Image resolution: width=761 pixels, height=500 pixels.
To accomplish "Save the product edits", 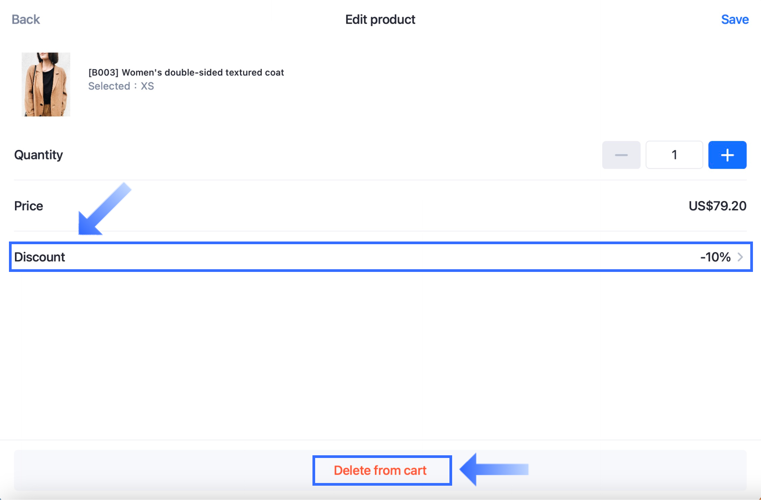I will [x=735, y=19].
